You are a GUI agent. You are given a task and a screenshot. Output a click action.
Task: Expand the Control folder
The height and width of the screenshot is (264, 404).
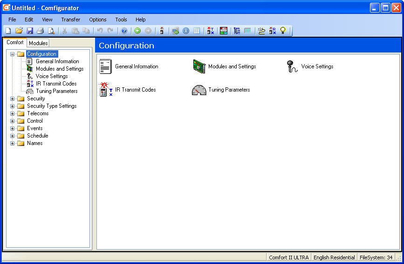[x=12, y=121]
